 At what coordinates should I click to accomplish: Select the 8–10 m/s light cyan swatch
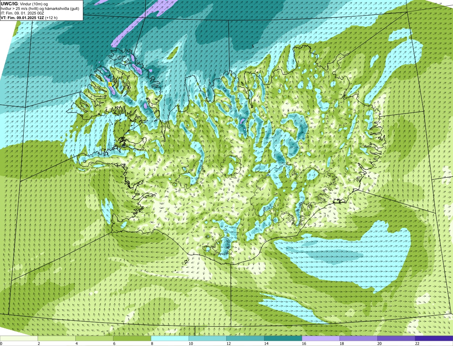coord(170,338)
